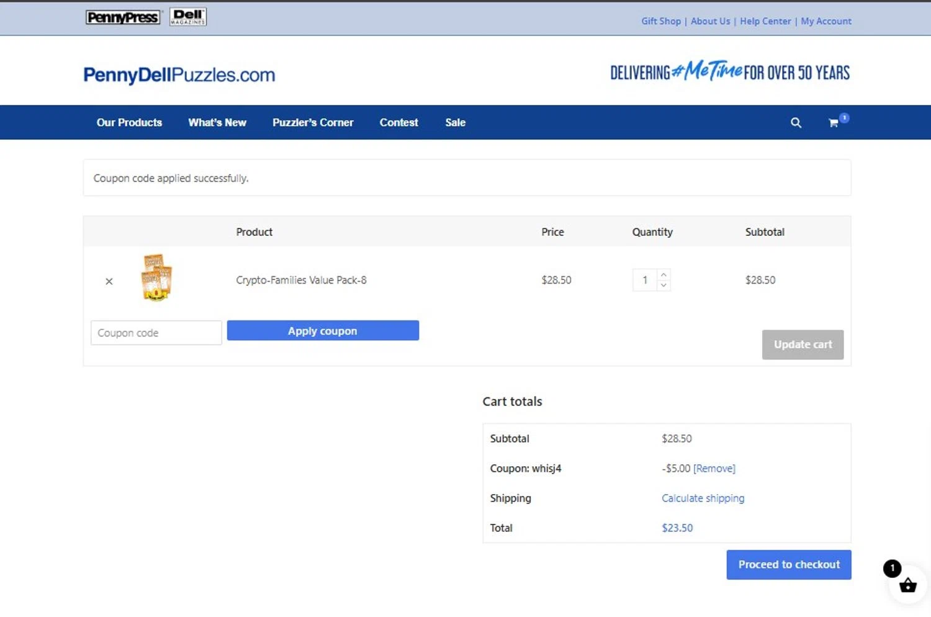Click Apply coupon button

tap(323, 331)
